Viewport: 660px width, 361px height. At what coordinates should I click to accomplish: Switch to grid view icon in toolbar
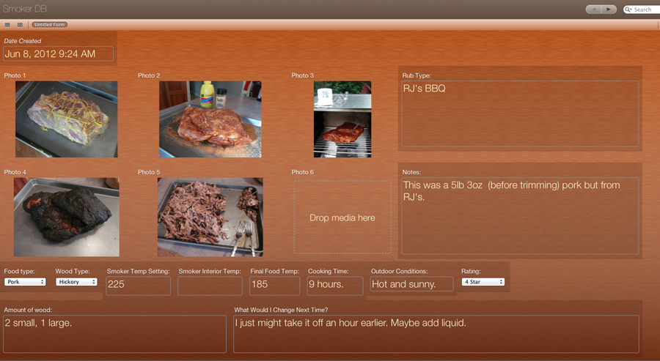coord(20,25)
